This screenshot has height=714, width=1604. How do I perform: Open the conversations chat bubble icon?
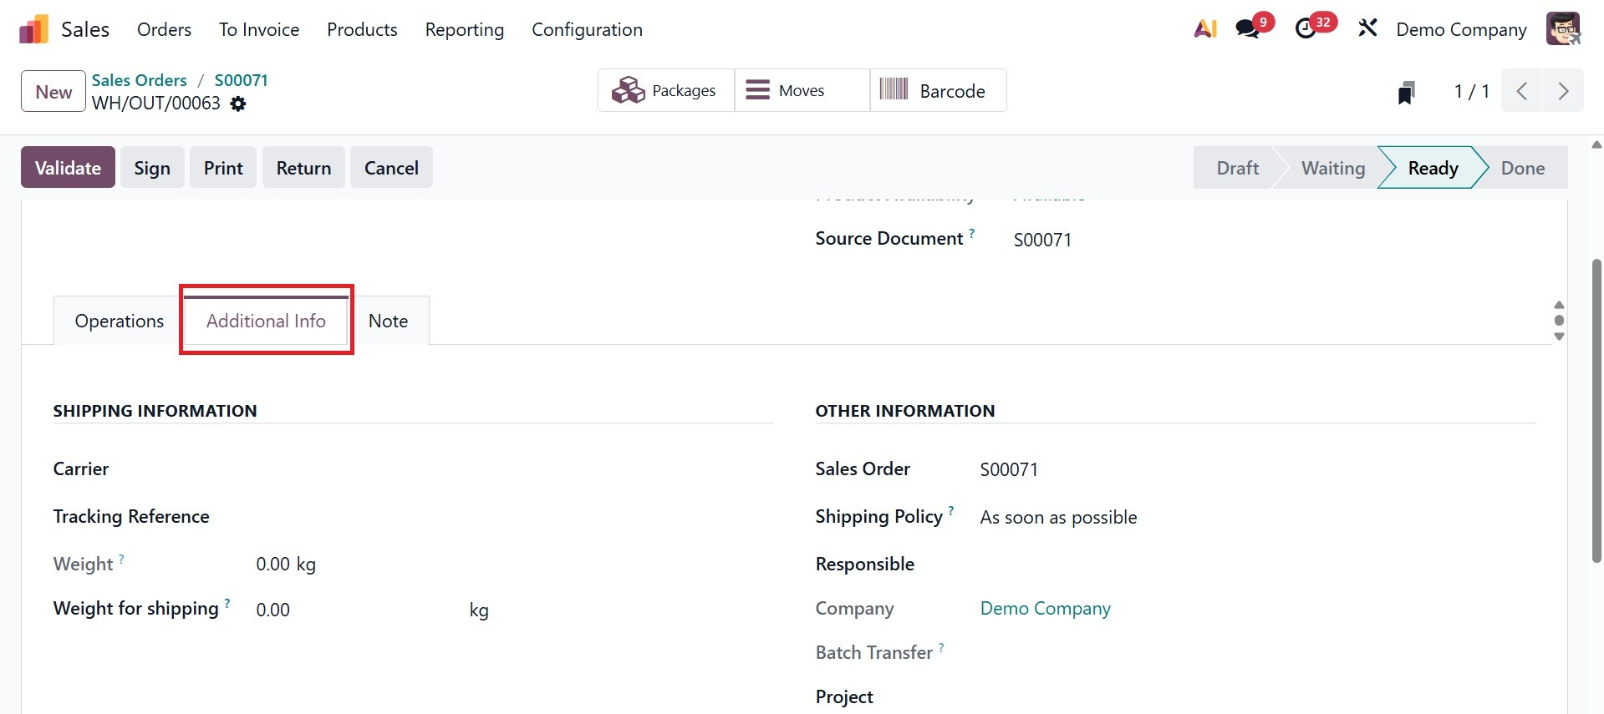point(1248,29)
